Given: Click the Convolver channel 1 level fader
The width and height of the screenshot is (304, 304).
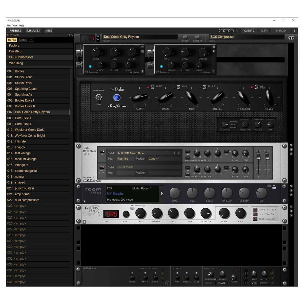Looking at the screenshot, I should pos(258,157).
